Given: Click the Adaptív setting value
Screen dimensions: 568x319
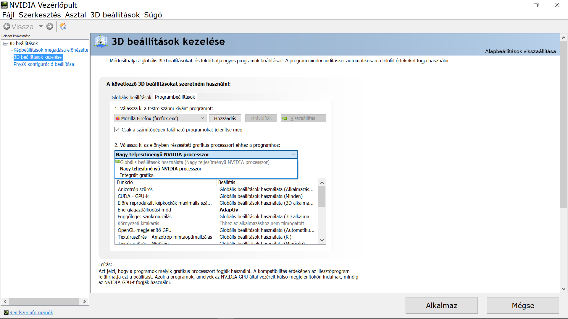Looking at the screenshot, I should pyautogui.click(x=229, y=210).
